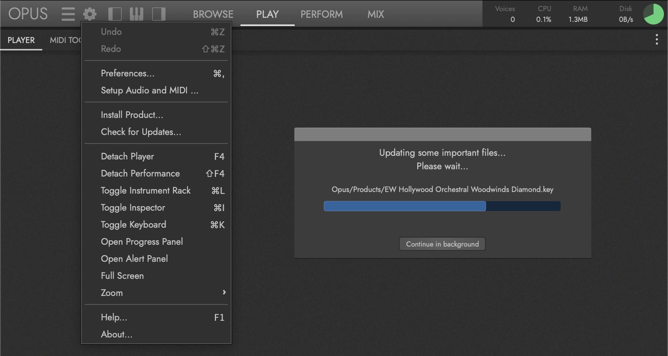Open Preferences from the menu

(156, 73)
